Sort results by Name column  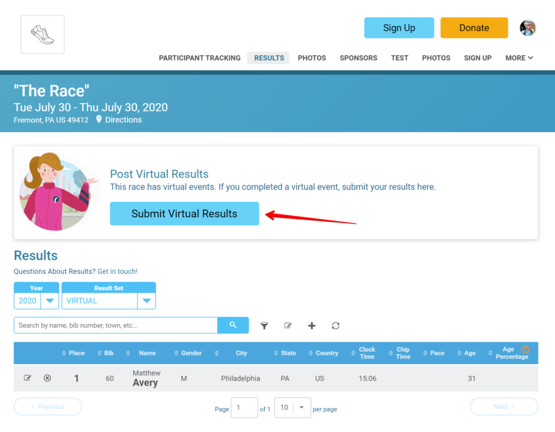(x=141, y=353)
